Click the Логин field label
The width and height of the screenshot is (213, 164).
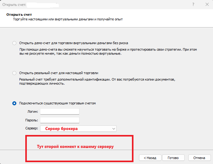(33, 111)
